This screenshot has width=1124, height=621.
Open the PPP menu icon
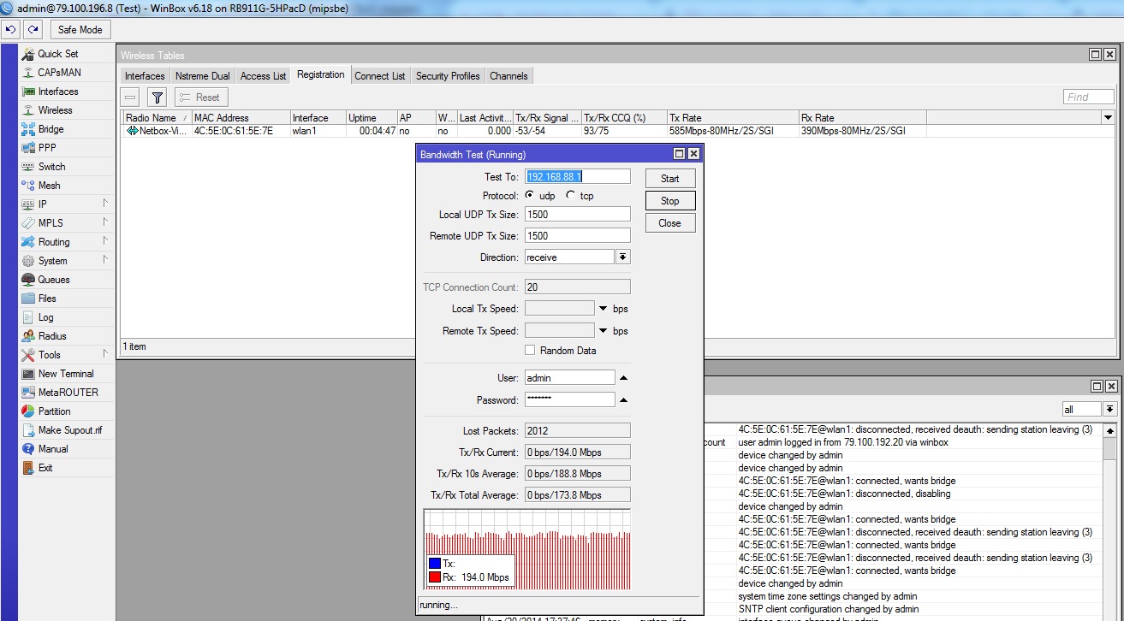pyautogui.click(x=28, y=148)
